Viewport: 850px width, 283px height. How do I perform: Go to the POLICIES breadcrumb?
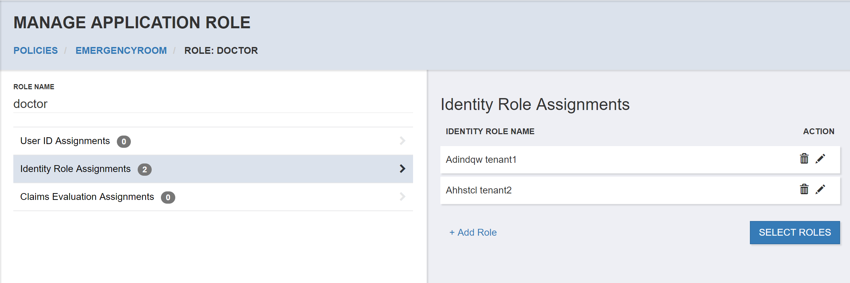pos(36,50)
